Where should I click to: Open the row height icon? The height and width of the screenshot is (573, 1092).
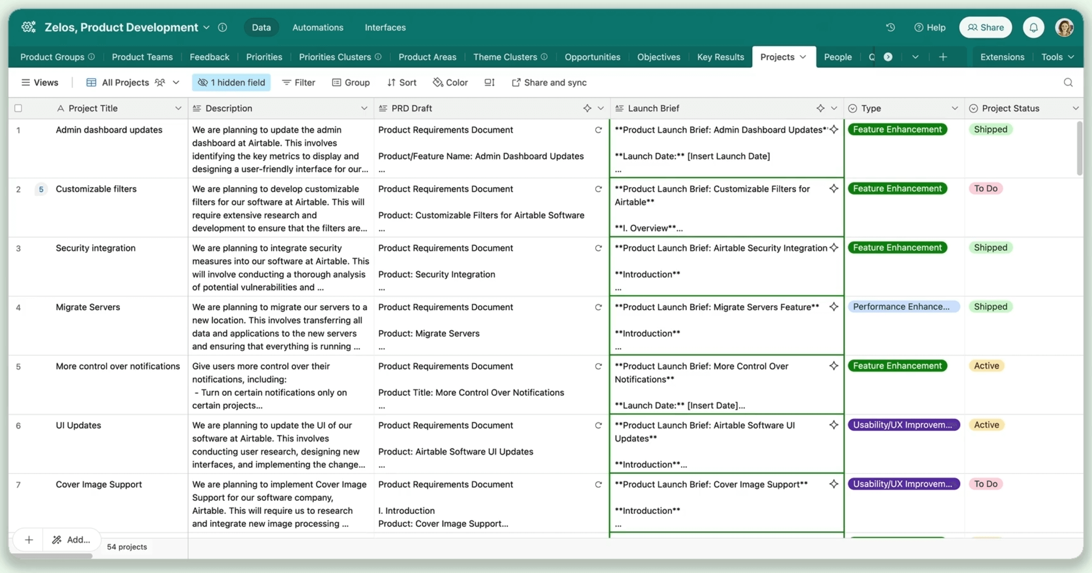click(x=489, y=82)
